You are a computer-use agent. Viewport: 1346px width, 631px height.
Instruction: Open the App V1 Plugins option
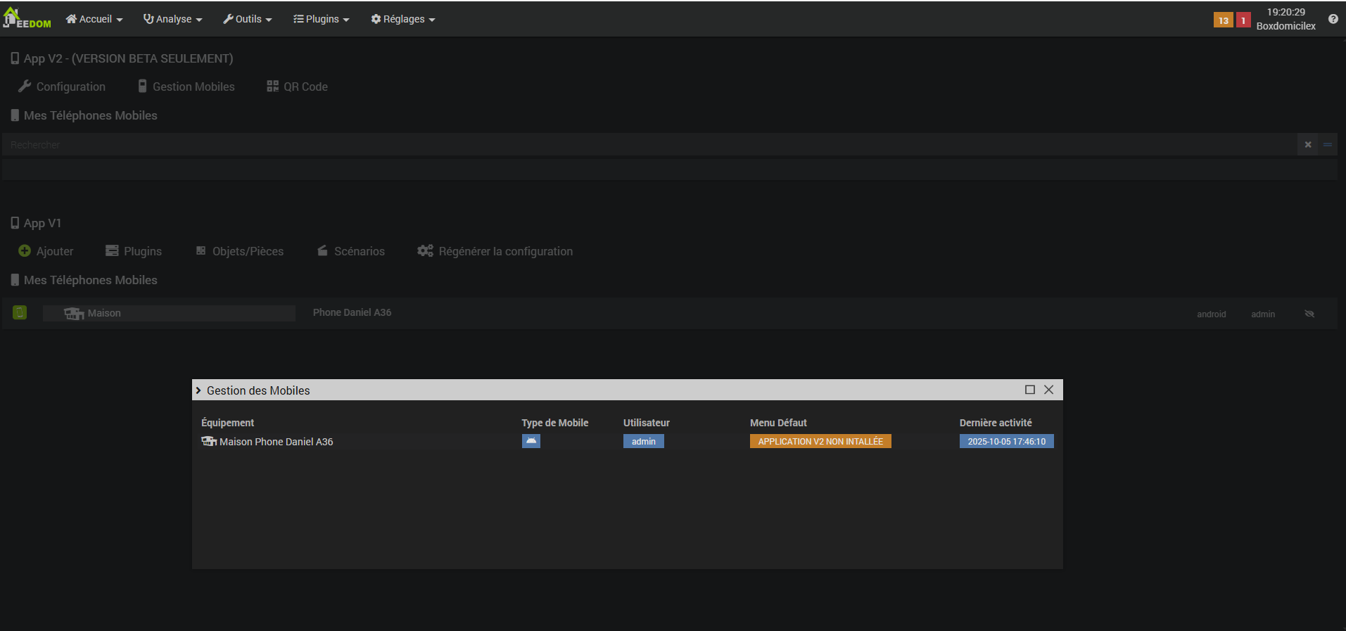(x=134, y=251)
